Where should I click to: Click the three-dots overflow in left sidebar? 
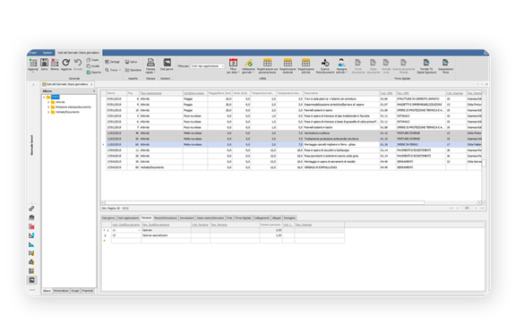coord(32,290)
